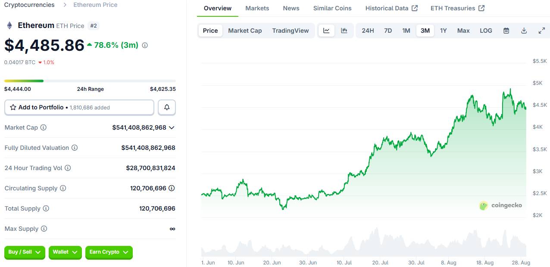
Task: Click the $5K axis label
Action: click(x=538, y=83)
